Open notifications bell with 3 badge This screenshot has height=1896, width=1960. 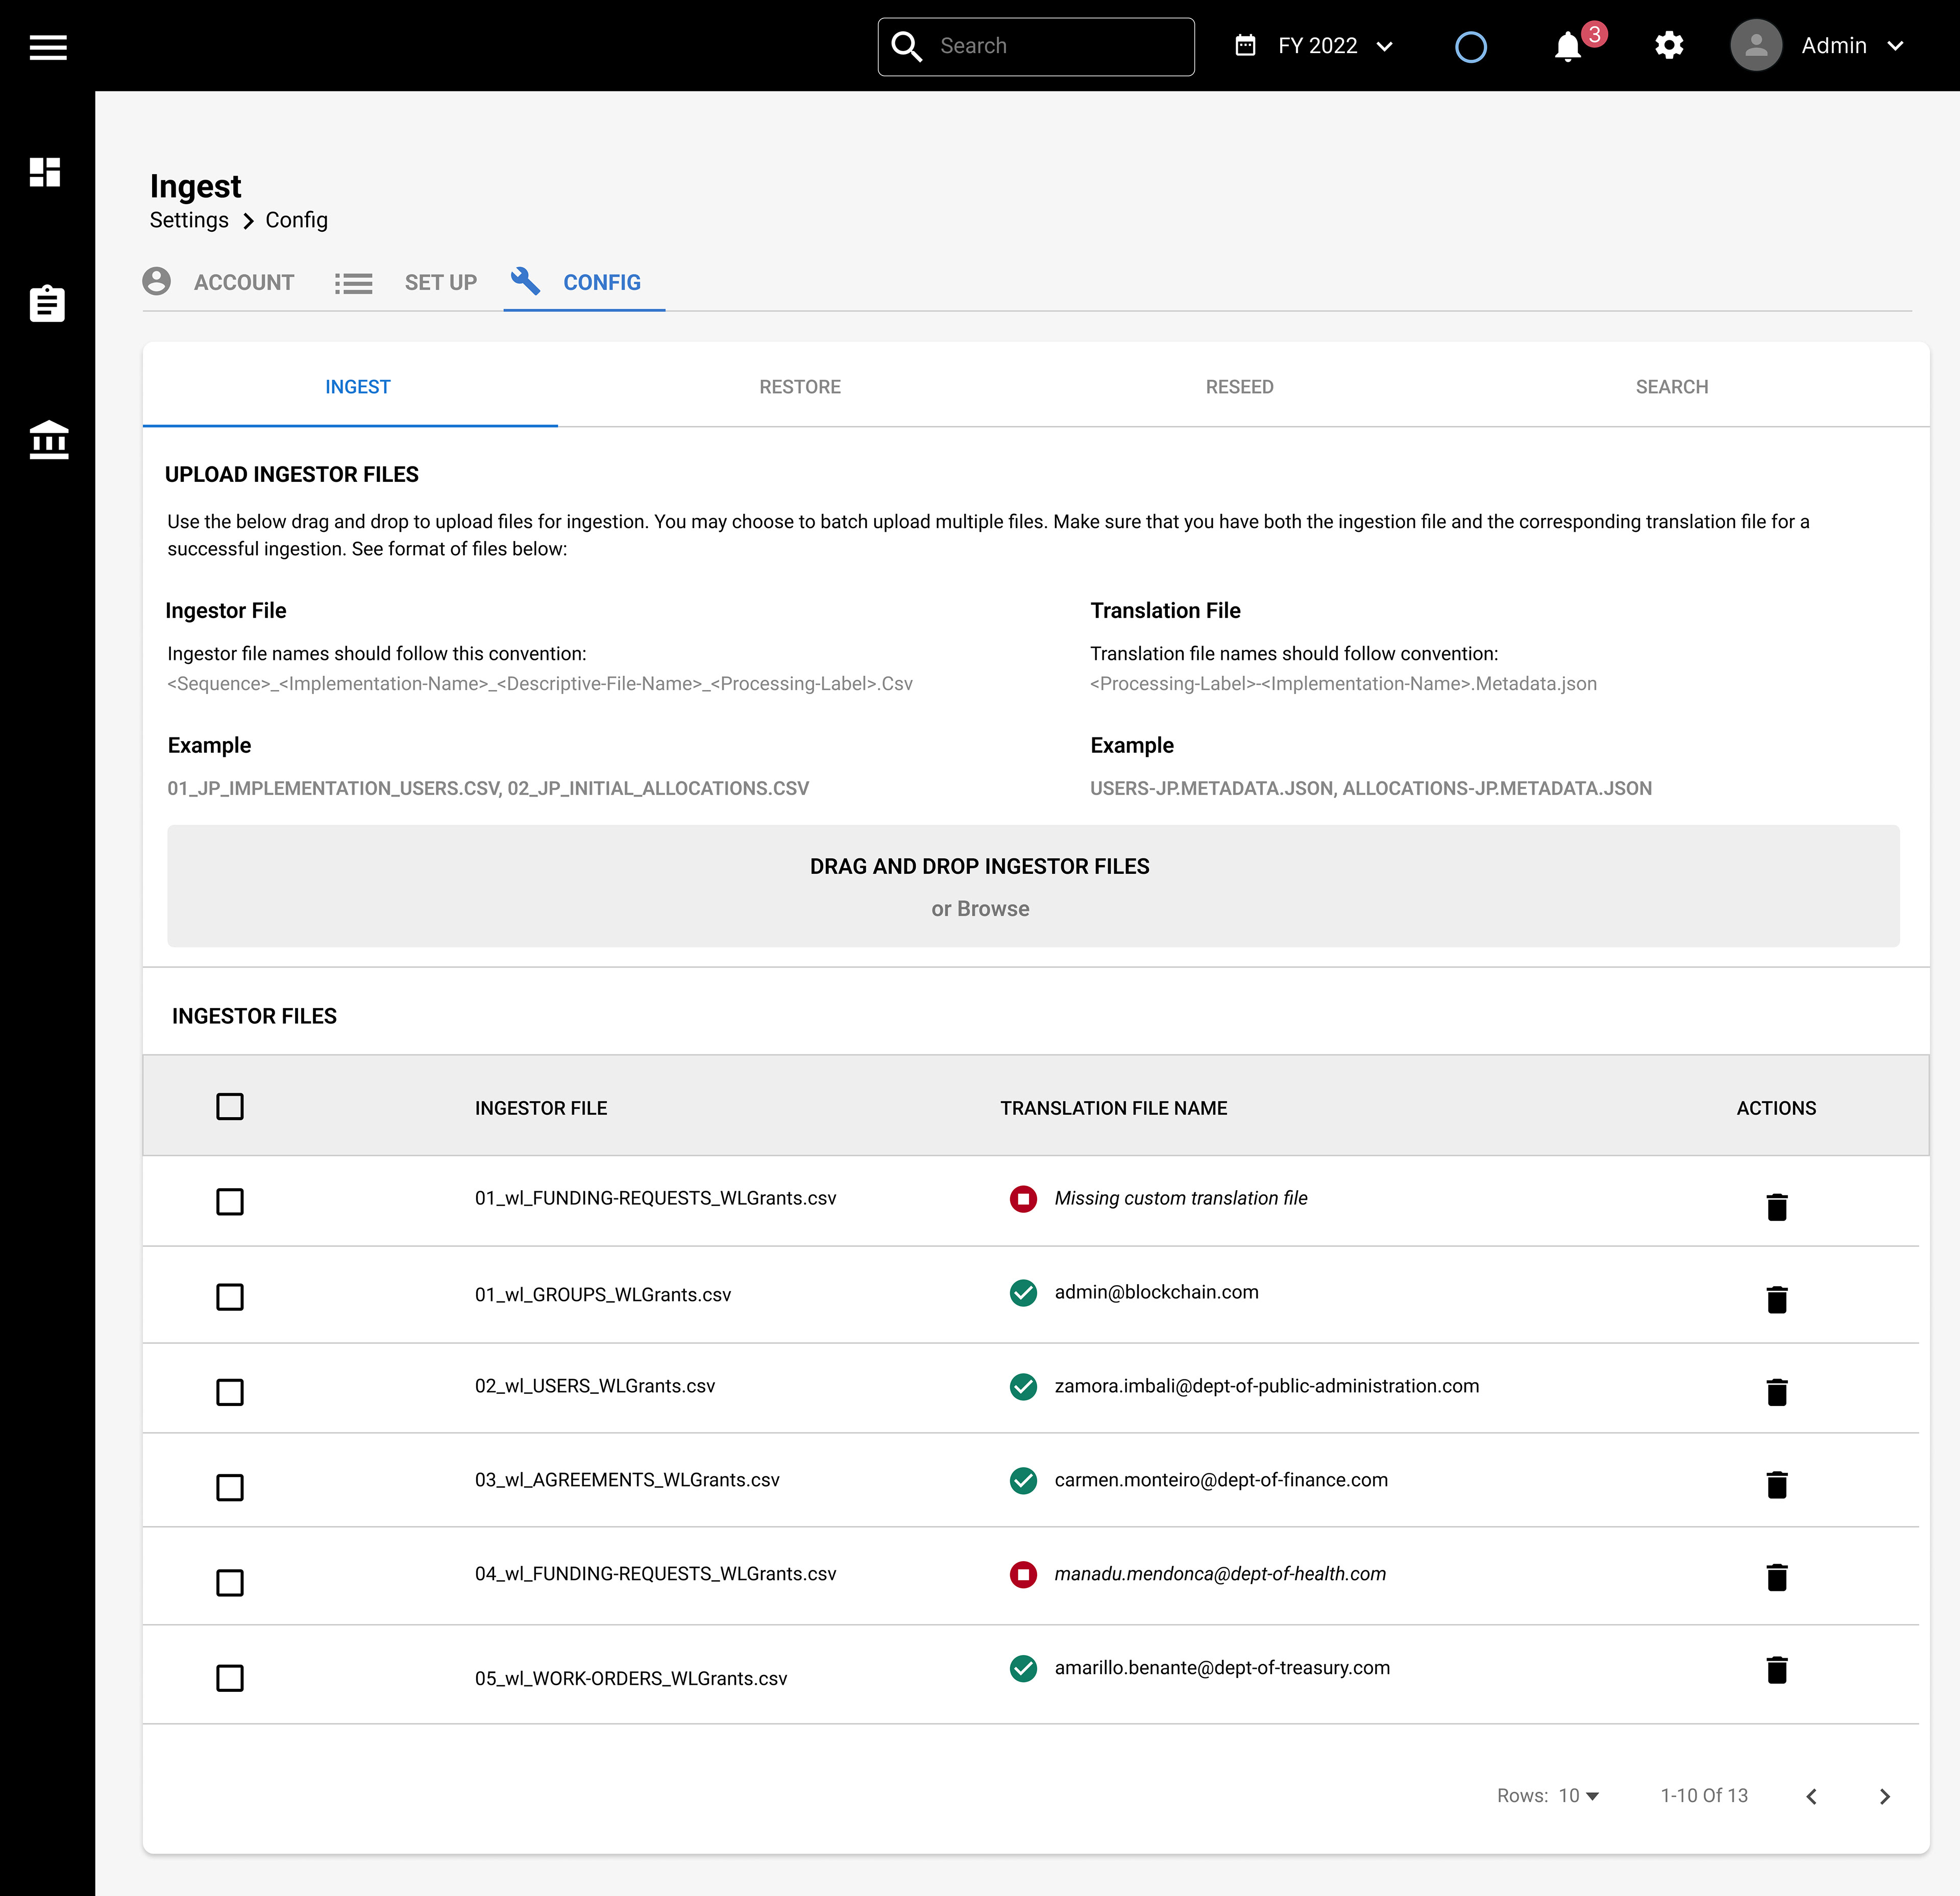click(1568, 47)
